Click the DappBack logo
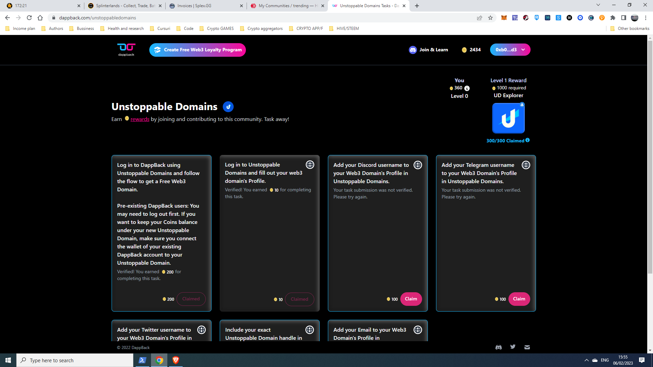Image resolution: width=653 pixels, height=367 pixels. coord(126,50)
